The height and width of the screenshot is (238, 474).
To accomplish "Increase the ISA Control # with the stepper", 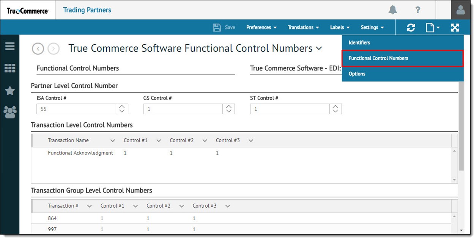I will click(x=122, y=107).
